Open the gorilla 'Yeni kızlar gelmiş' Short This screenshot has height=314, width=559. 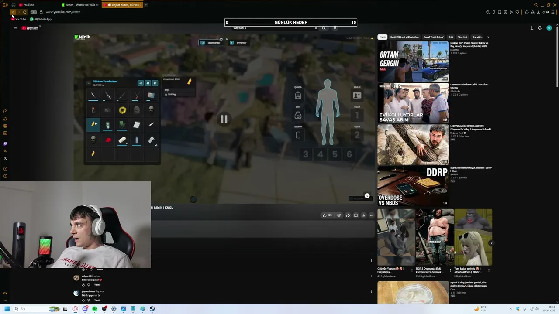coord(473,237)
